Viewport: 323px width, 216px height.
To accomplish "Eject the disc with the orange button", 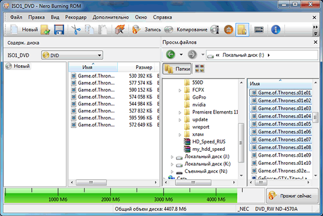I will click(228, 30).
